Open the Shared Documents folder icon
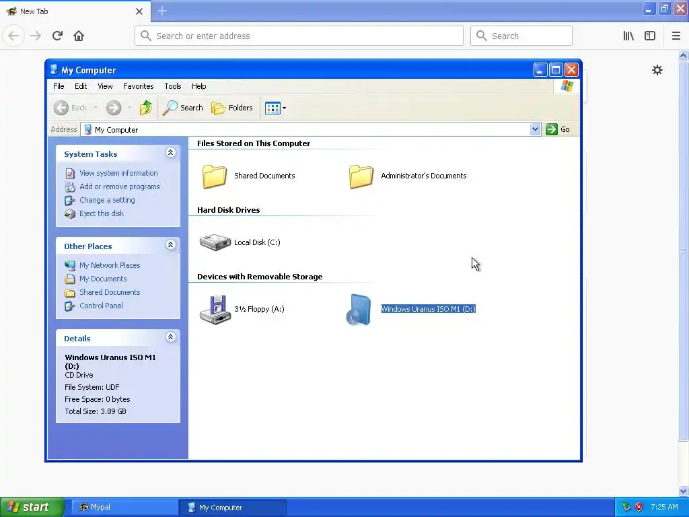The image size is (689, 517). point(215,176)
